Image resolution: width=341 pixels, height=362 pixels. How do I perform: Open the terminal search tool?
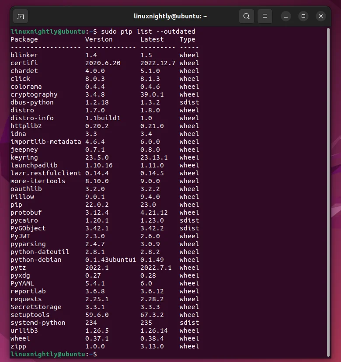[x=246, y=16]
